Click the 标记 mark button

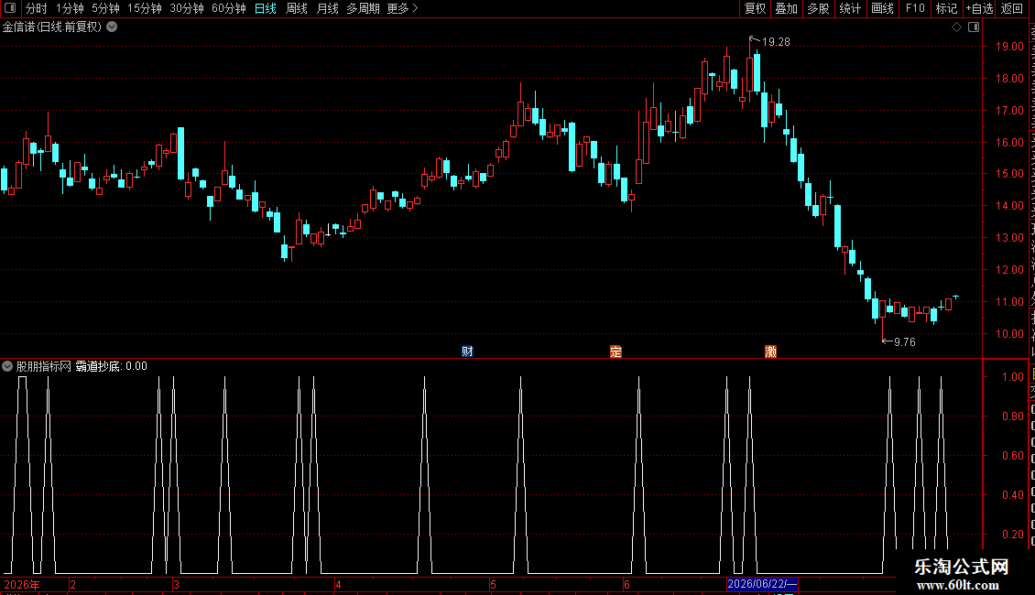tap(946, 8)
